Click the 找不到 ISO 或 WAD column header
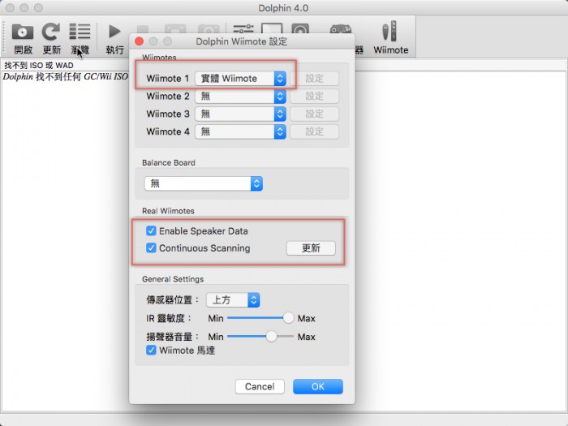The height and width of the screenshot is (426, 568). point(39,65)
